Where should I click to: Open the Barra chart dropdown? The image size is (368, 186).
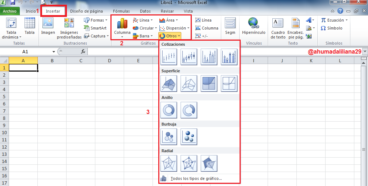143,36
